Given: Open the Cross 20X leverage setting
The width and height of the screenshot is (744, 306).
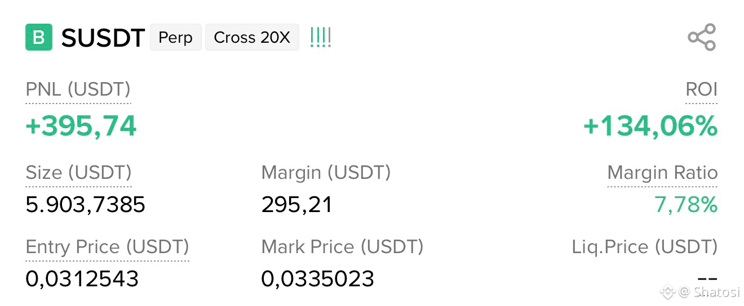Looking at the screenshot, I should 252,38.
